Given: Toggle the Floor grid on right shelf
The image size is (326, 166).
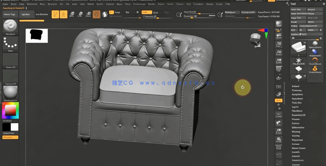Looking at the screenshot, I should [x=279, y=78].
